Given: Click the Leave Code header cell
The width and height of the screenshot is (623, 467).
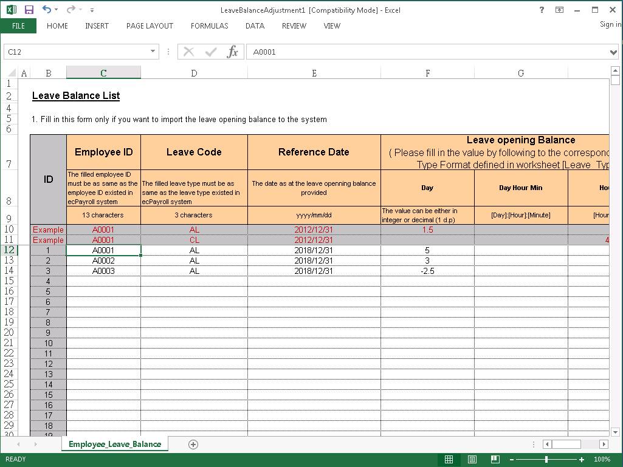Looking at the screenshot, I should (194, 152).
